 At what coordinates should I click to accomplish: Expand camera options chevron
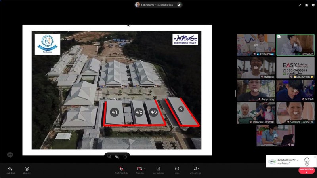point(144,169)
